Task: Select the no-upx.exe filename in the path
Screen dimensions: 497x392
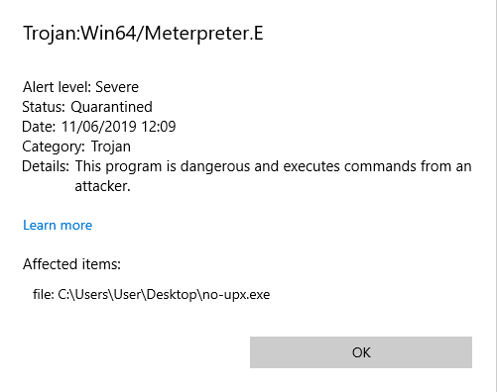Action: [236, 294]
